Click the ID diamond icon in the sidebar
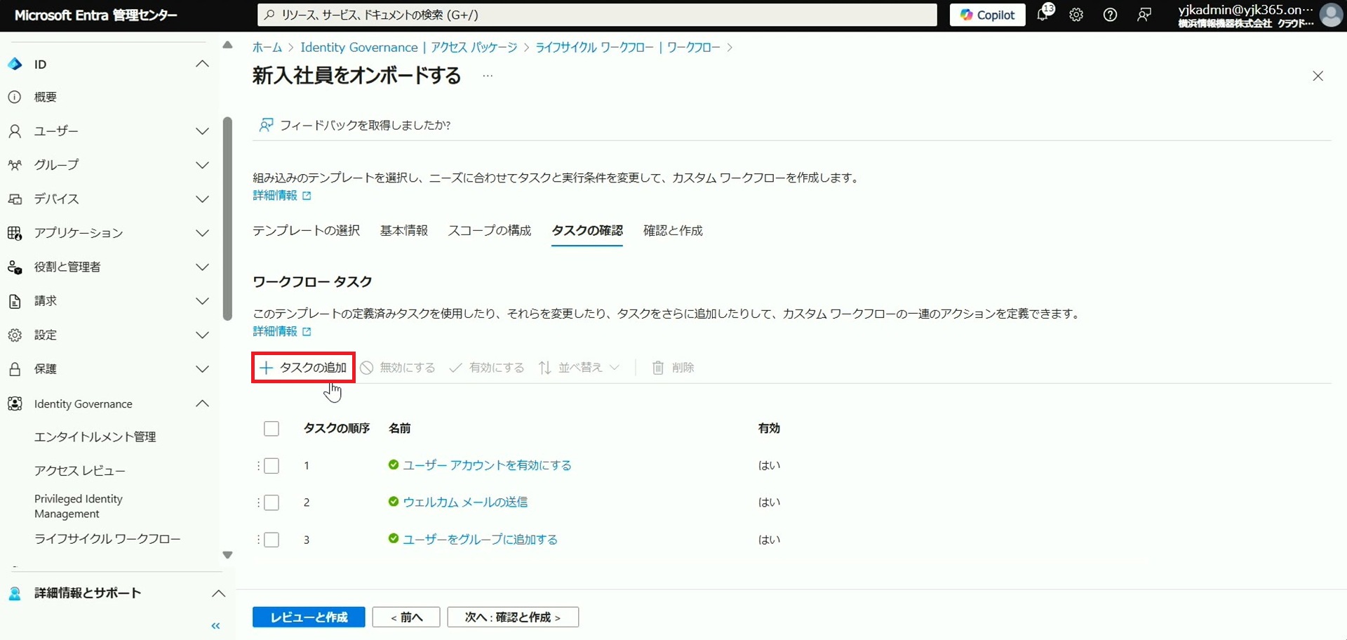The height and width of the screenshot is (640, 1347). click(15, 64)
